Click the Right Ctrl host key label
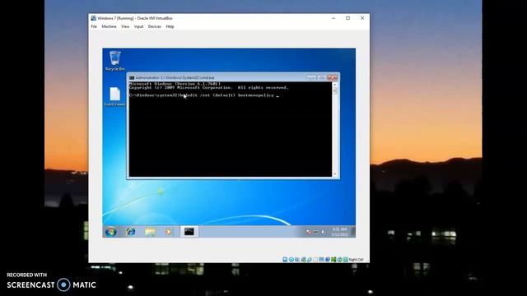Viewport: 527px width, 296px height. 356,260
